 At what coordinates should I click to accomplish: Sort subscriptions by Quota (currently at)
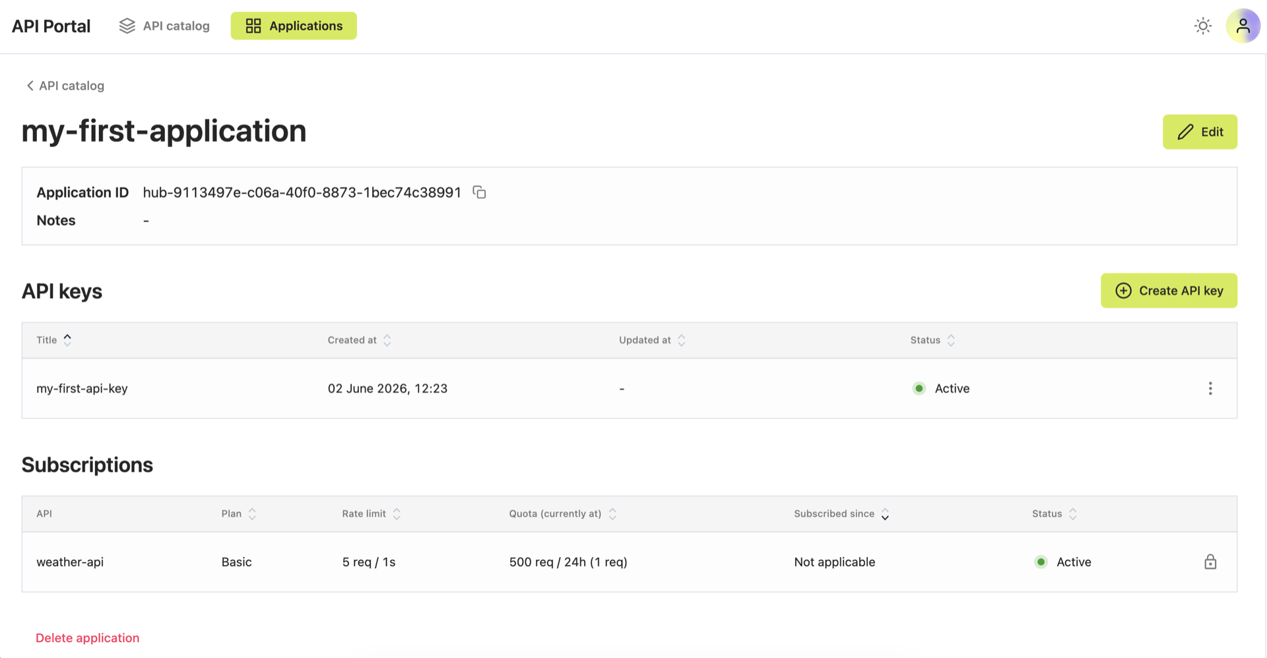563,514
